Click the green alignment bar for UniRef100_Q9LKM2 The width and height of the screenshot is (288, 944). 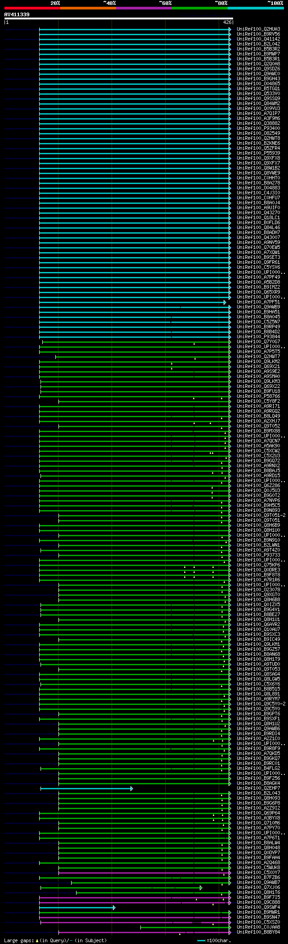click(135, 362)
